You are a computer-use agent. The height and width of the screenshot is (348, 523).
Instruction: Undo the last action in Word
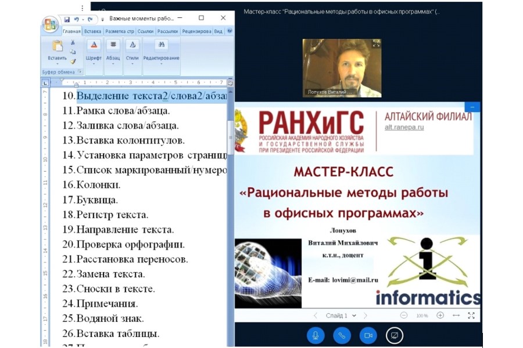76,19
